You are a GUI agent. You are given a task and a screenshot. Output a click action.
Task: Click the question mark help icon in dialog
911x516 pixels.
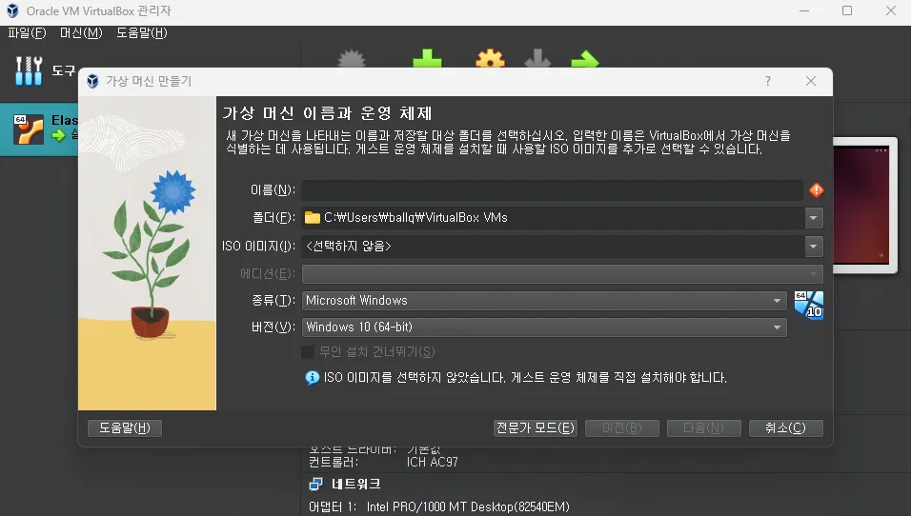[x=768, y=81]
